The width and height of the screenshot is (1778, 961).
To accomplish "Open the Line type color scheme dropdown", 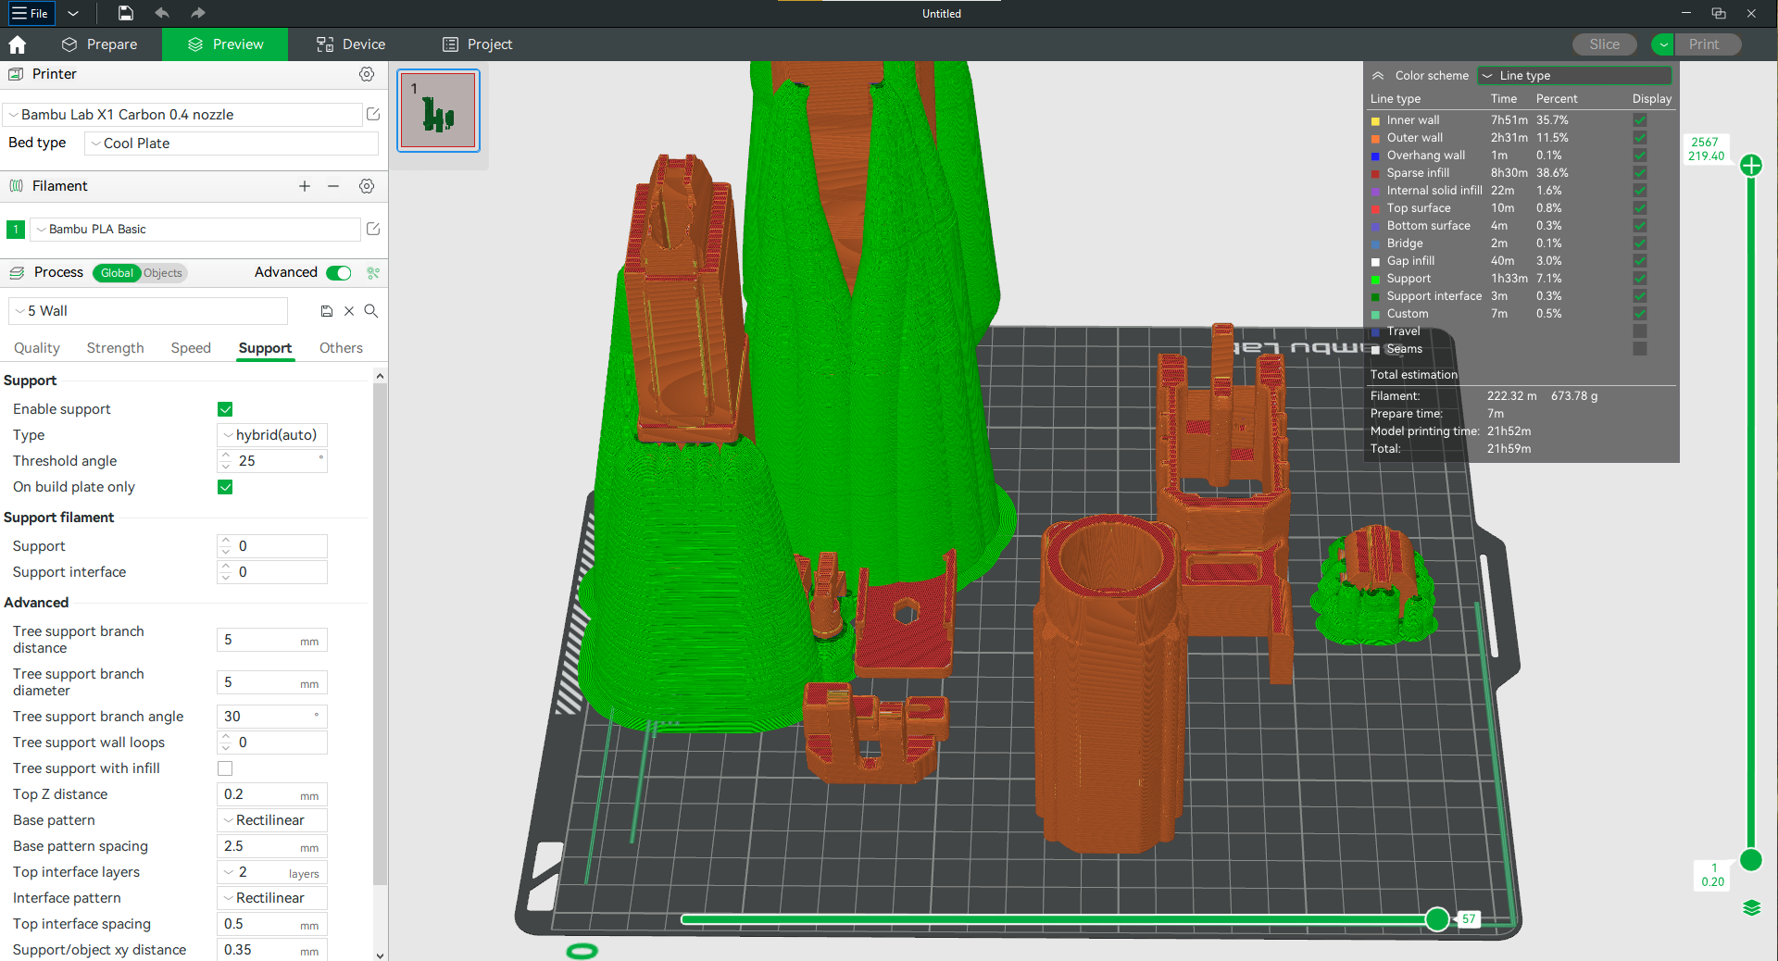I will (1574, 76).
